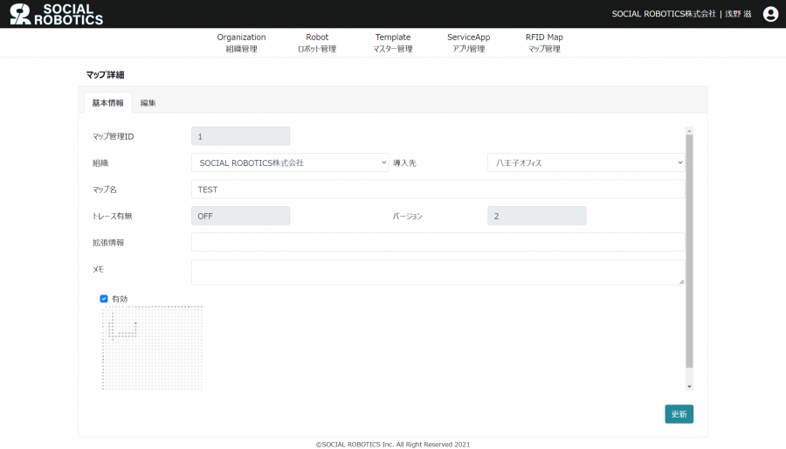786x449 pixels.
Task: Click the Social Robotics logo
Action: click(x=57, y=14)
